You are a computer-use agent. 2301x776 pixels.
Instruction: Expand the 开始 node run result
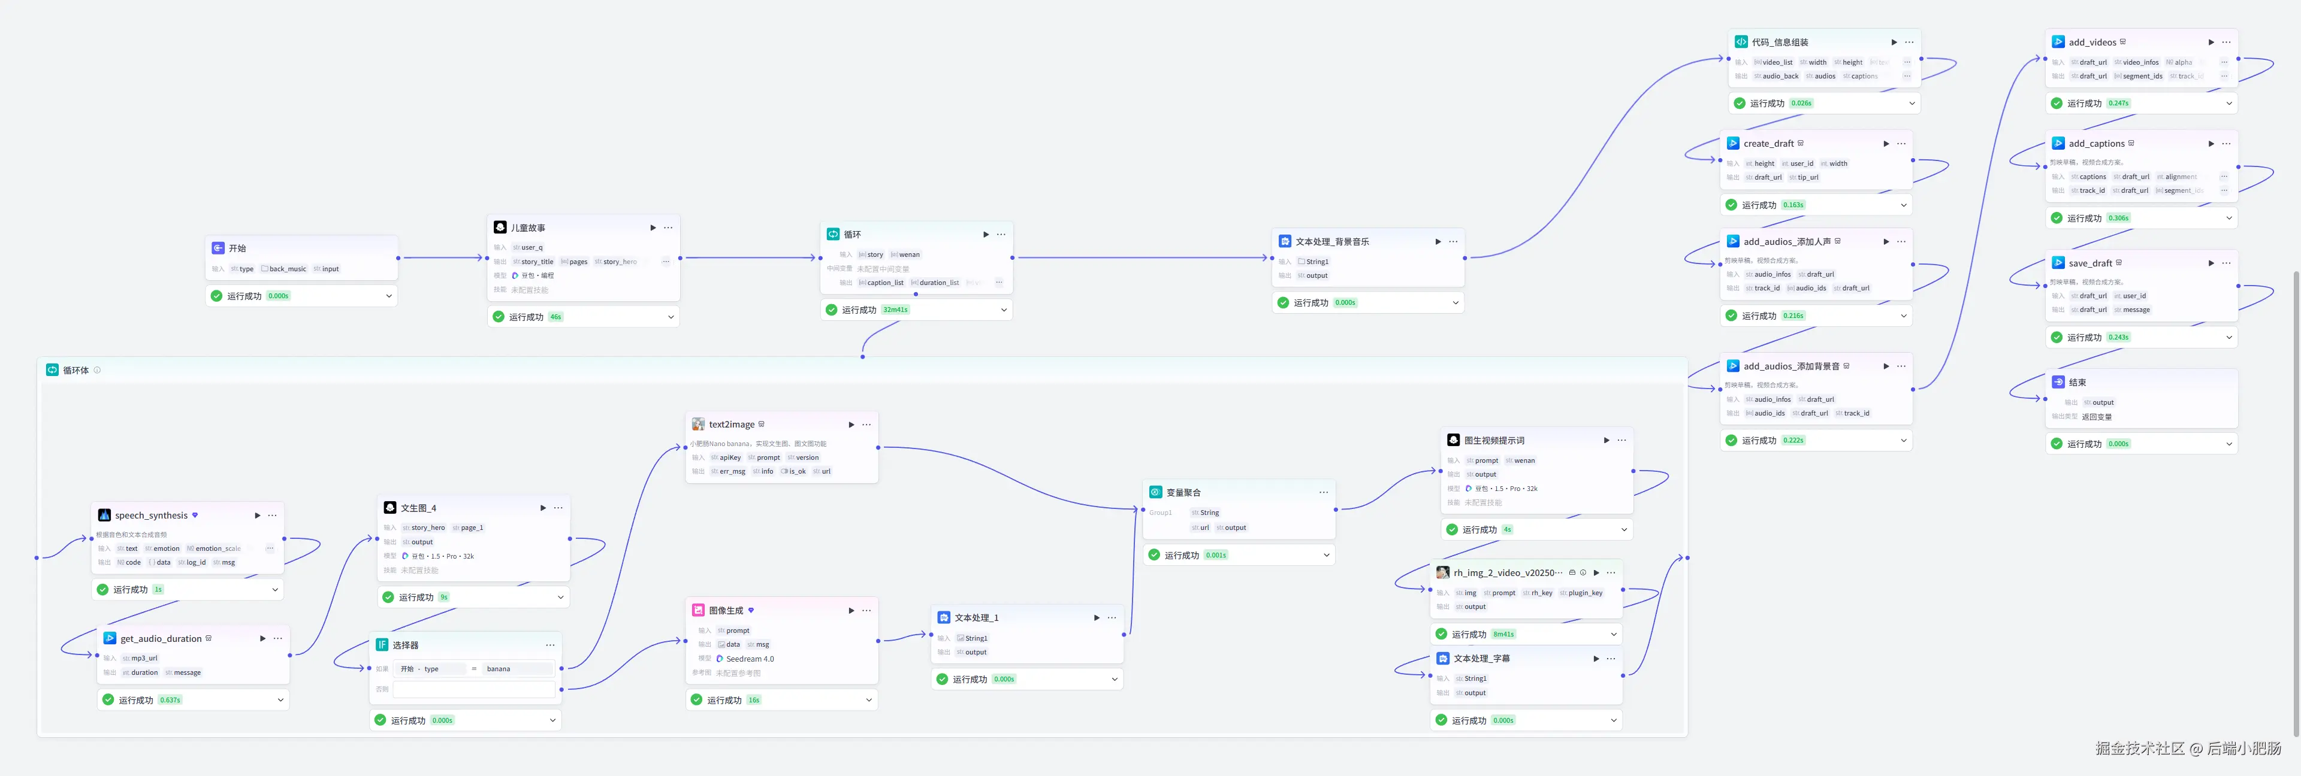point(388,296)
